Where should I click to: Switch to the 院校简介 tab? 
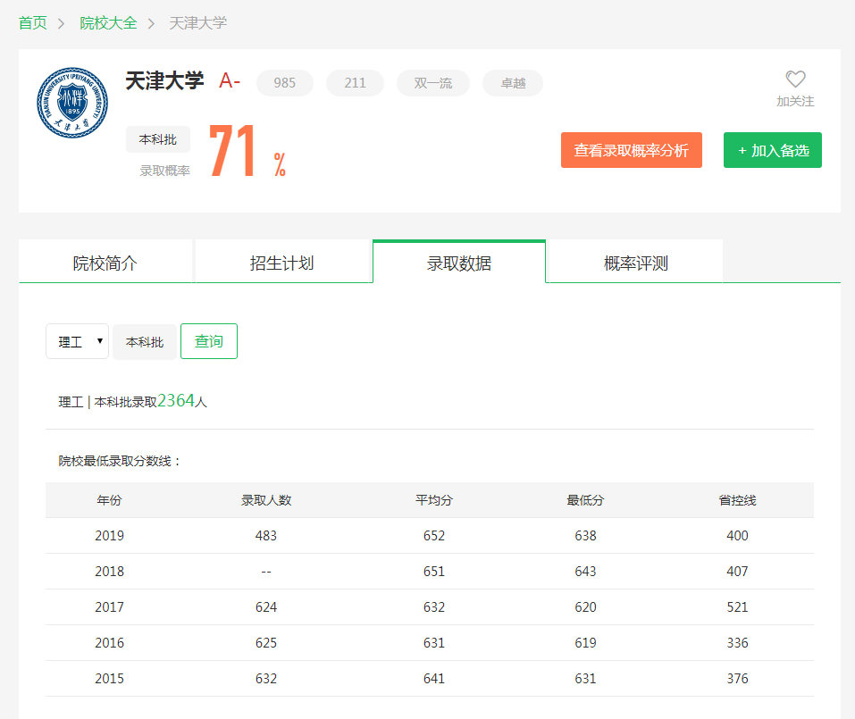(105, 263)
